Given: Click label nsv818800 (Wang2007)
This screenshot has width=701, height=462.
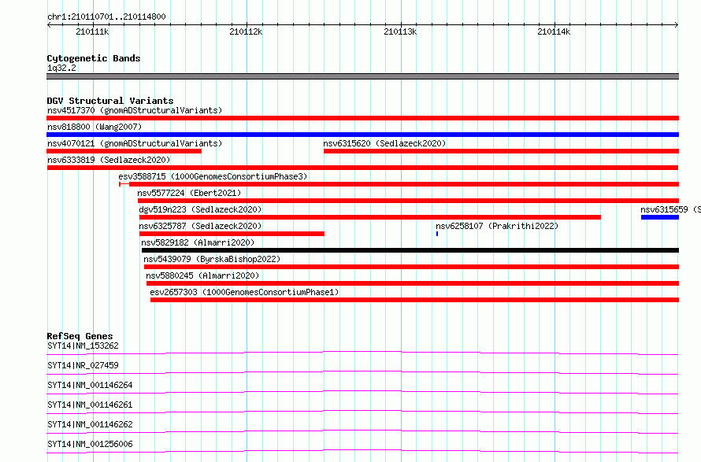Looking at the screenshot, I should pos(95,127).
